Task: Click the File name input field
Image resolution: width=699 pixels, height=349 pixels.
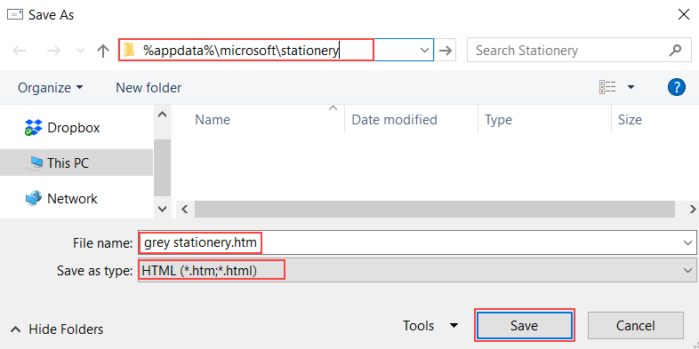Action: pos(417,243)
